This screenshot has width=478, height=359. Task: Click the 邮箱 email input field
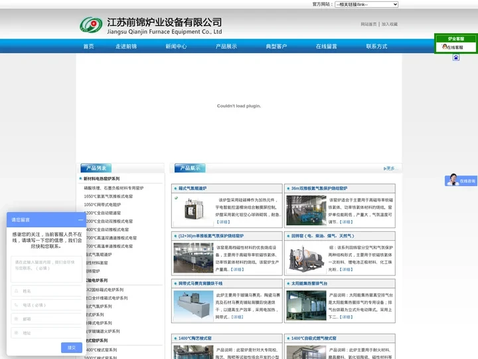tap(46, 318)
